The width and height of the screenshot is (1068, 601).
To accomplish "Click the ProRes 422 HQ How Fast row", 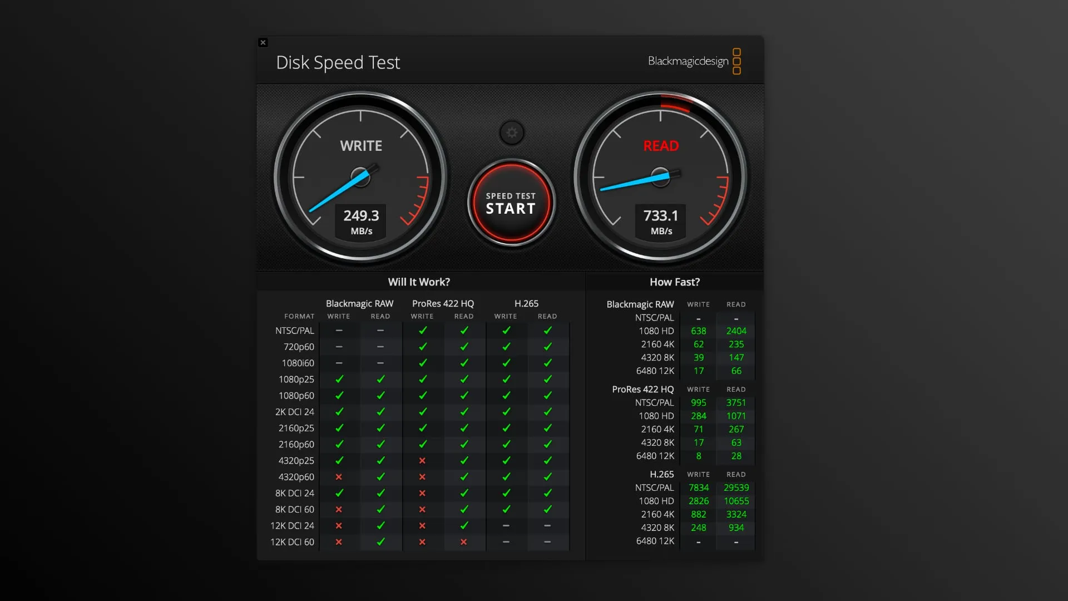I will pos(674,389).
